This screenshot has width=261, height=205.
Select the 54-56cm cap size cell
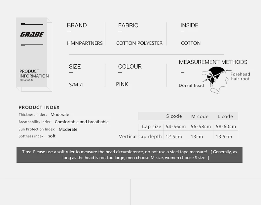[176, 127]
